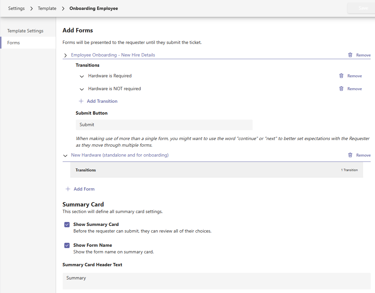This screenshot has width=375, height=293.
Task: Edit the Summary Card Header Text field
Action: (216, 281)
